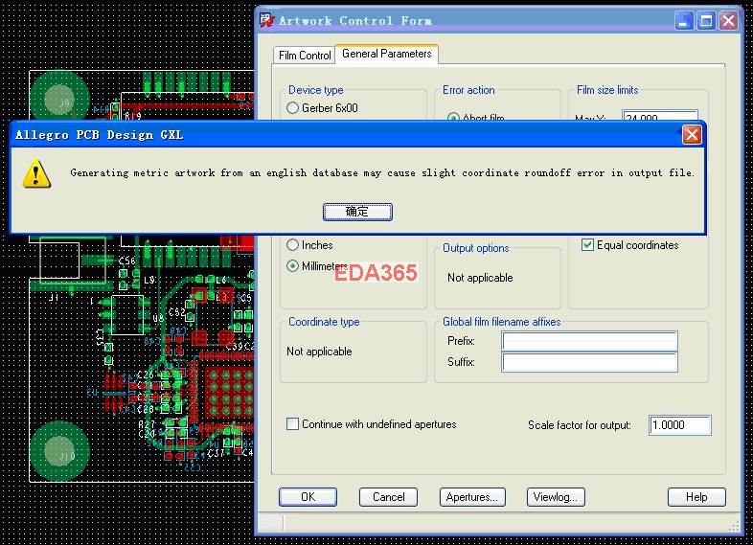This screenshot has width=753, height=545.
Task: Click the 'Error action' group label
Action: point(468,90)
